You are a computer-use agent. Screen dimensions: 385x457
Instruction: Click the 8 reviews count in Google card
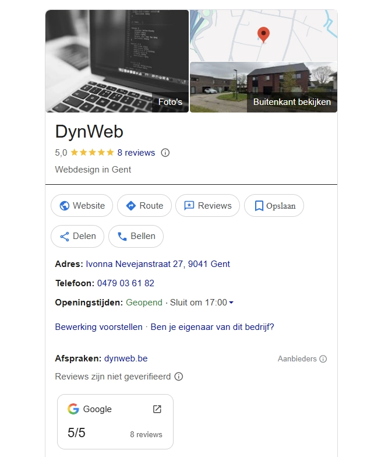click(146, 435)
